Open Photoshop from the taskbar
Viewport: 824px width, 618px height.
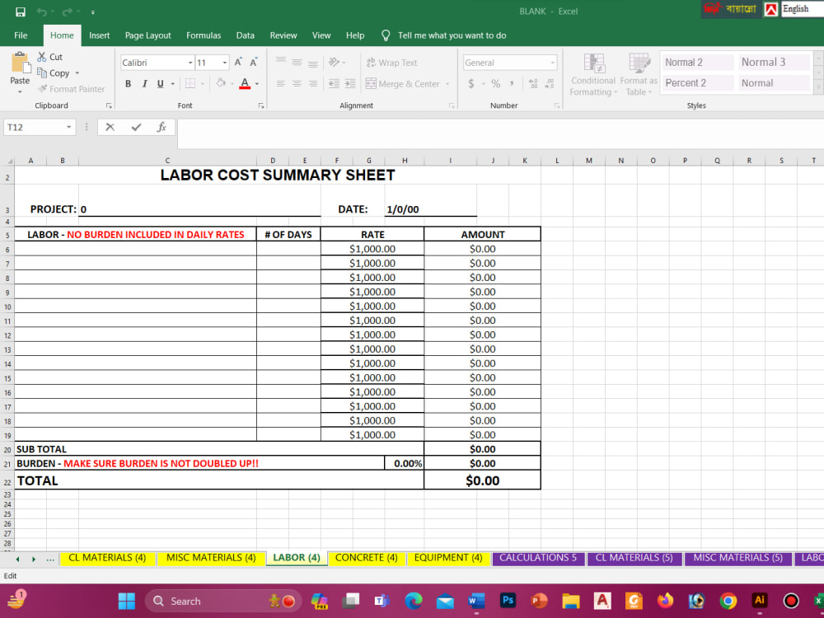(x=508, y=601)
